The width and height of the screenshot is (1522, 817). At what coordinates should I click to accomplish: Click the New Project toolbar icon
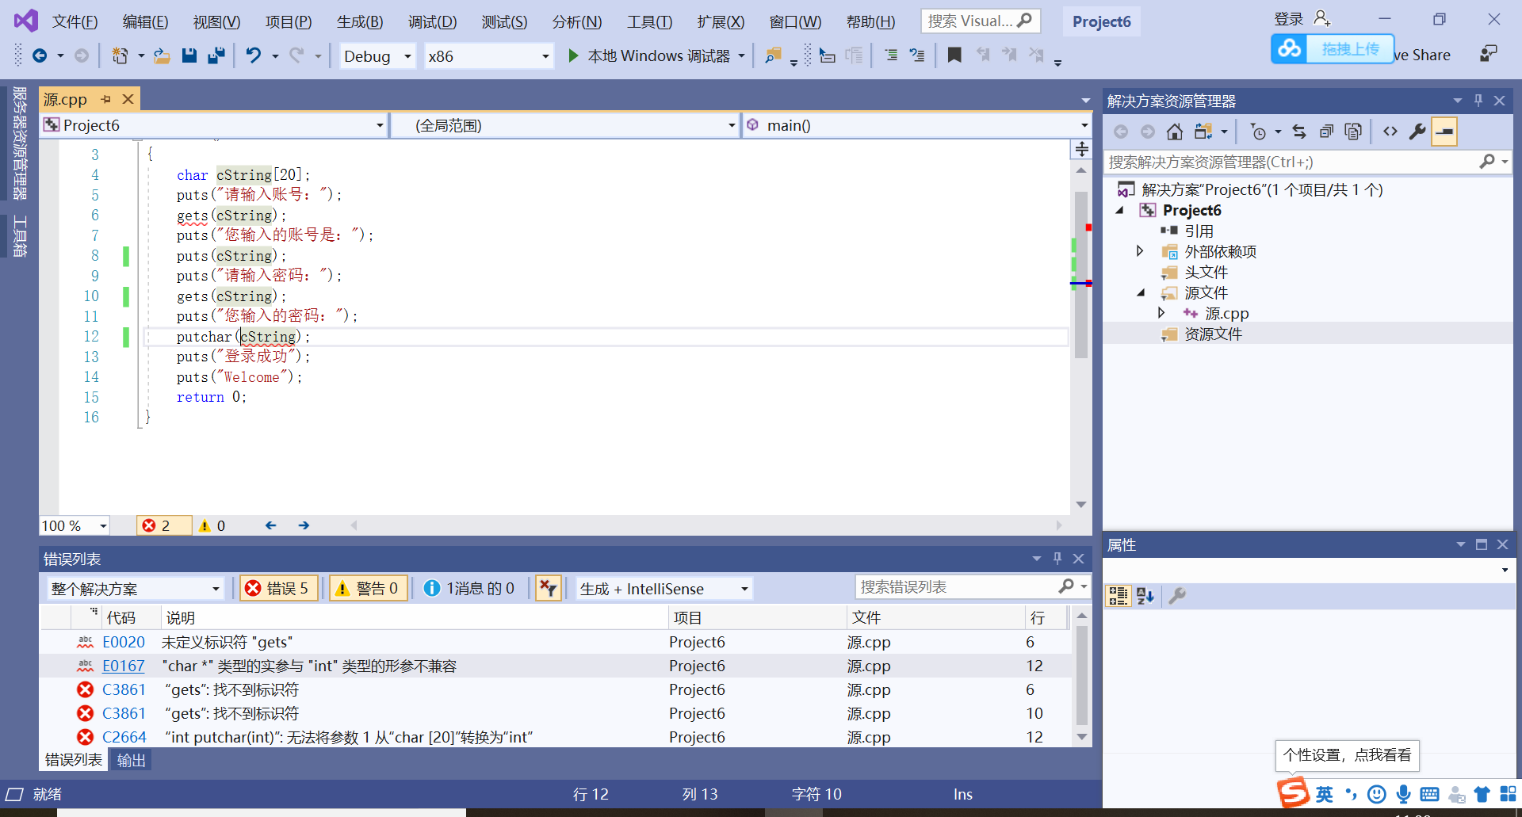coord(120,55)
